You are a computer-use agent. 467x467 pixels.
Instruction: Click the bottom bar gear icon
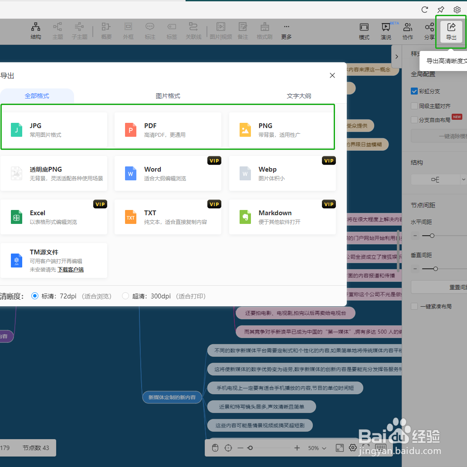pyautogui.click(x=353, y=447)
